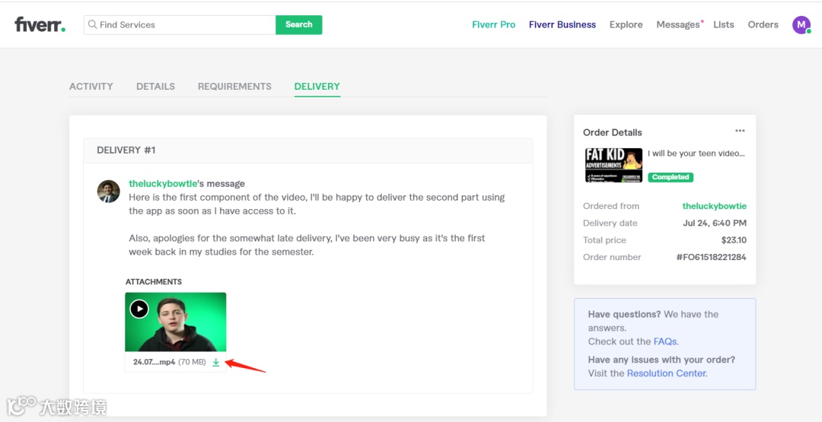
Task: Click the delivery date Jul 24, 6:40 PM
Action: 715,223
